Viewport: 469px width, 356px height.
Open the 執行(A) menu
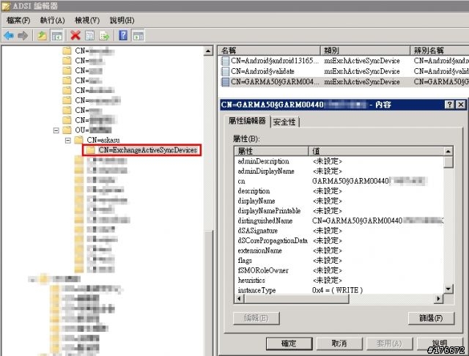click(52, 21)
